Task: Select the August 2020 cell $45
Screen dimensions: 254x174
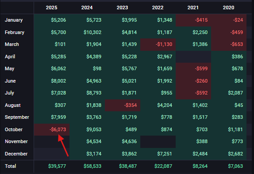Action: 229,105
